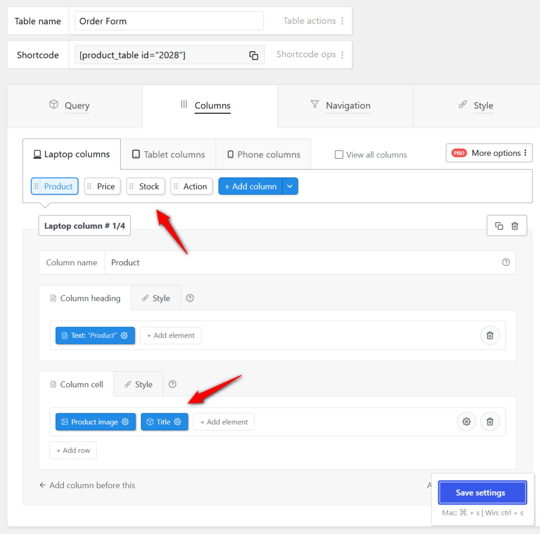Click the Add column button
This screenshot has width=540, height=534.
[250, 186]
